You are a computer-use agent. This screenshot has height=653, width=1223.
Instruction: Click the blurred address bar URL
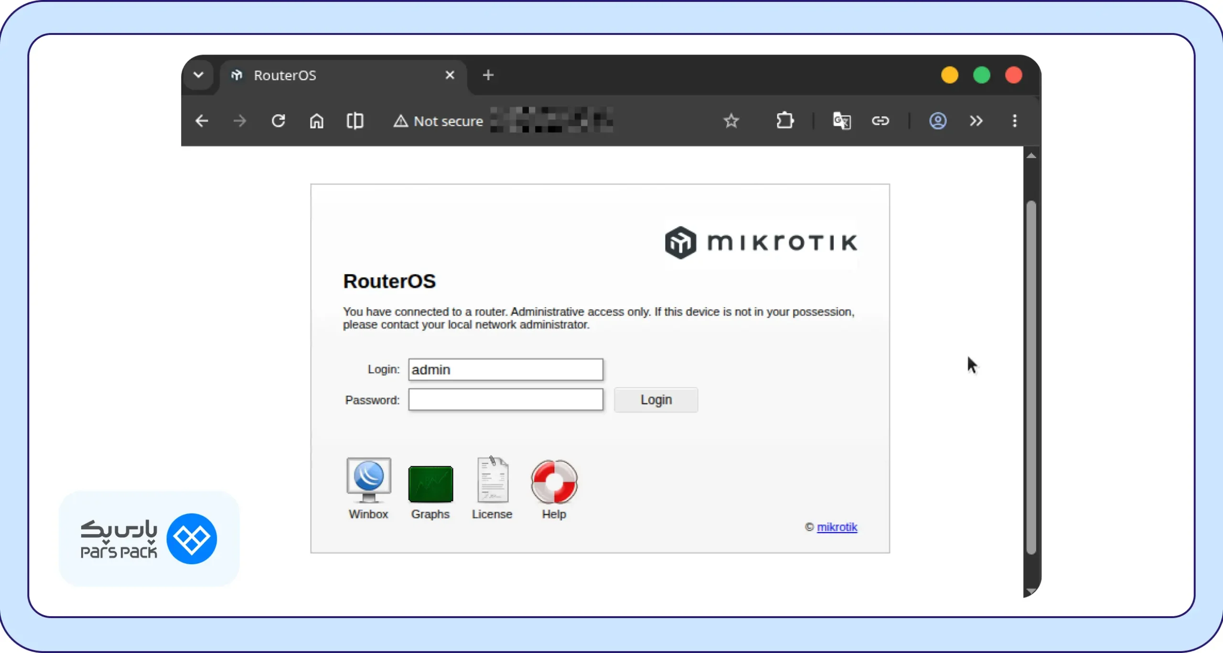(552, 120)
